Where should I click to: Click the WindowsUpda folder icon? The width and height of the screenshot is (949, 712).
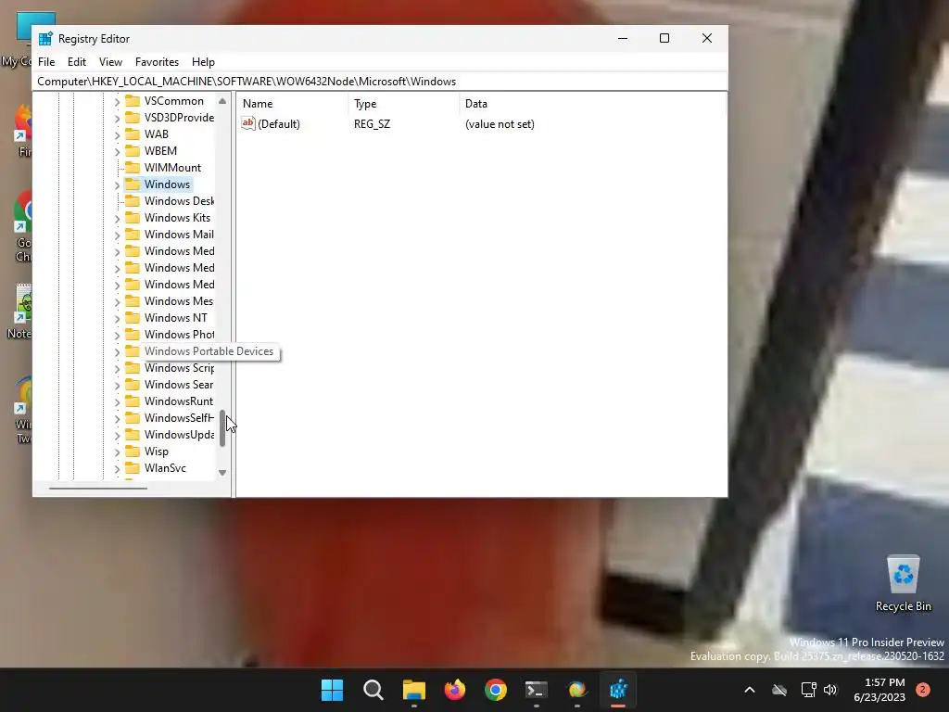click(x=133, y=435)
